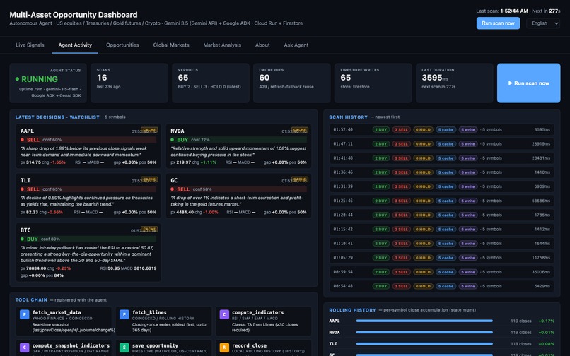This screenshot has width=570, height=356.
Task: Go to the Global Markets tab
Action: point(171,45)
